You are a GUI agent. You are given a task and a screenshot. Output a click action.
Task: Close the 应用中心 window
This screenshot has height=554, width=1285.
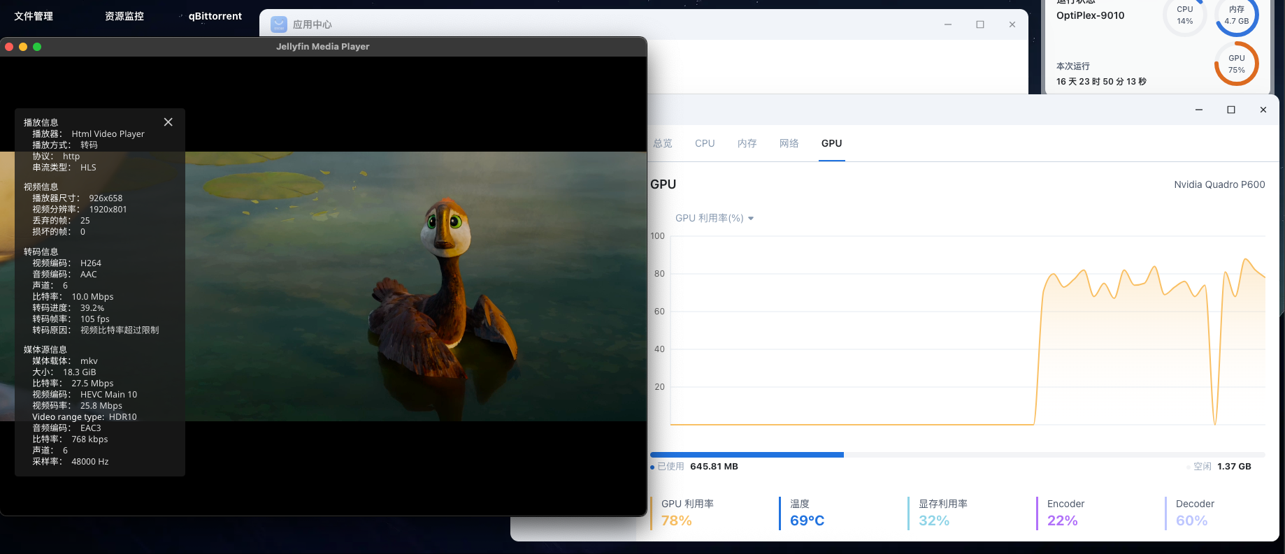(1012, 24)
